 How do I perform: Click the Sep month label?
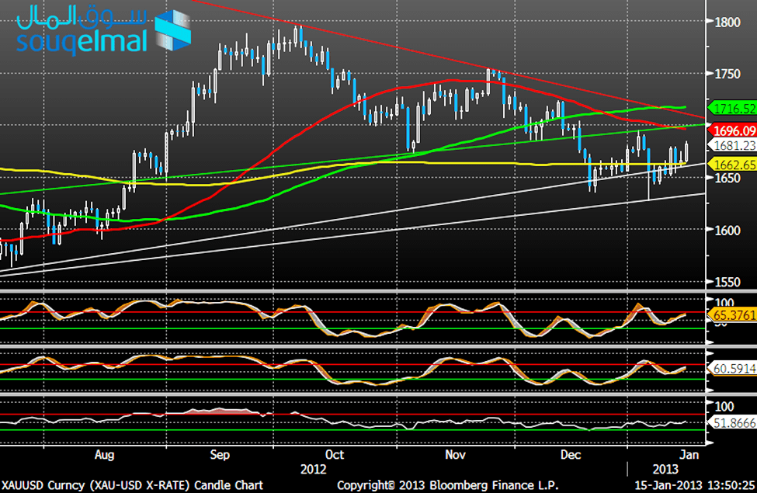(220, 455)
